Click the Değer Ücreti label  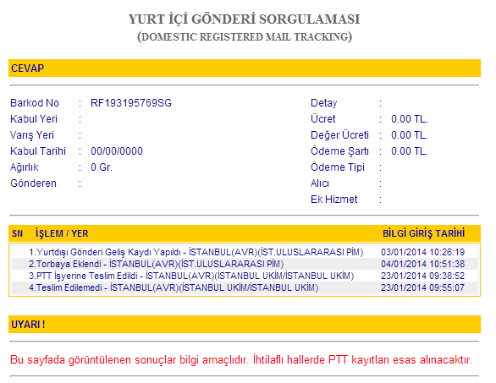point(339,135)
